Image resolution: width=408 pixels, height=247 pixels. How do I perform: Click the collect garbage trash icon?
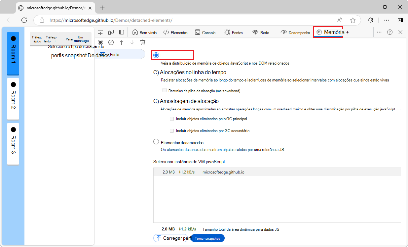tap(143, 42)
